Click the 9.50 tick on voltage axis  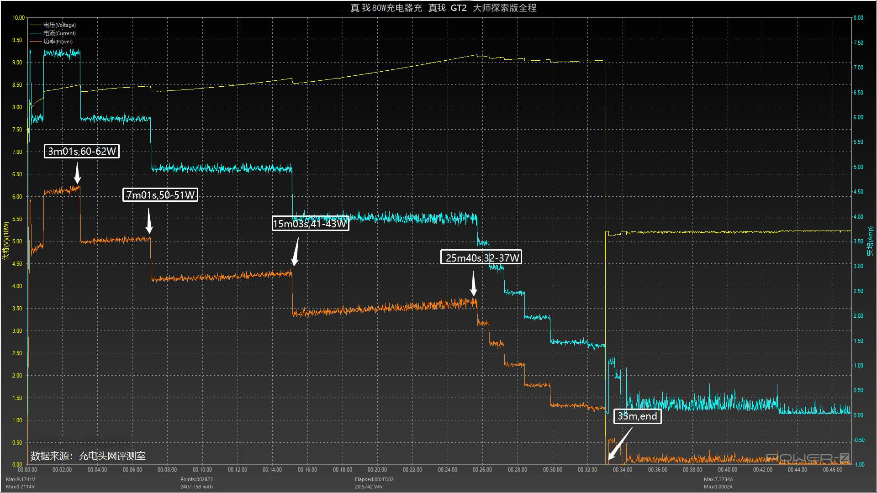[x=17, y=40]
